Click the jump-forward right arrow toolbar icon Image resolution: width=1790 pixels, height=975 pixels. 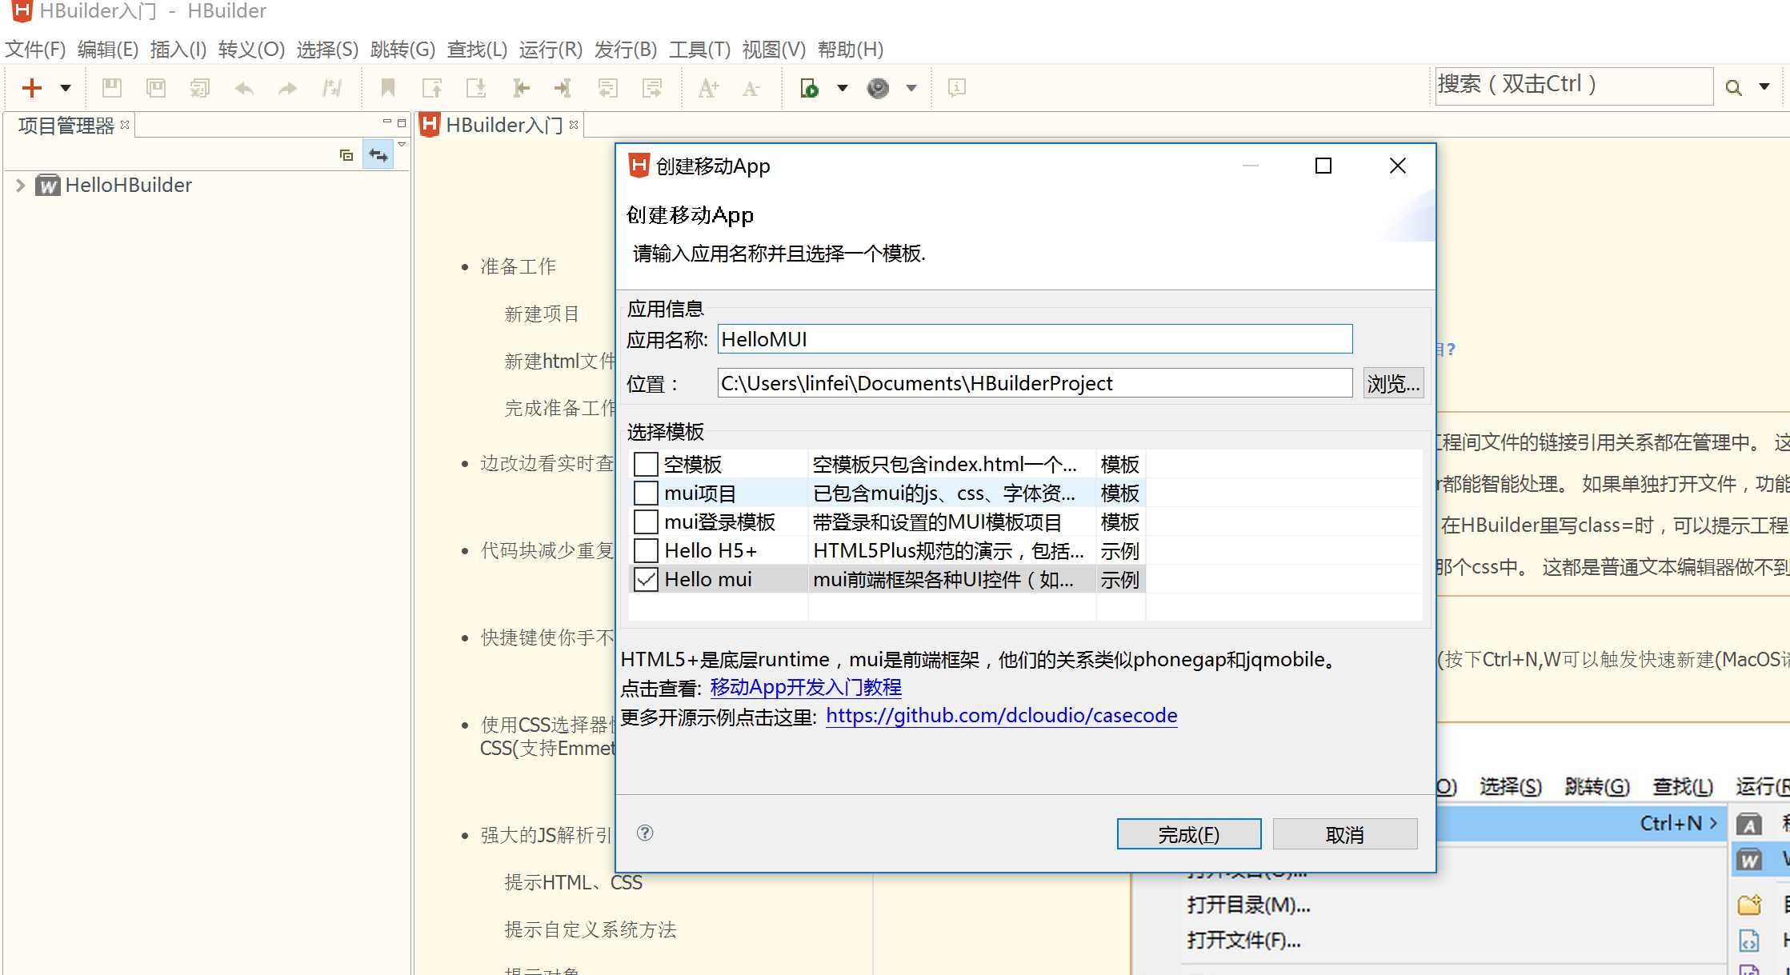(x=563, y=88)
